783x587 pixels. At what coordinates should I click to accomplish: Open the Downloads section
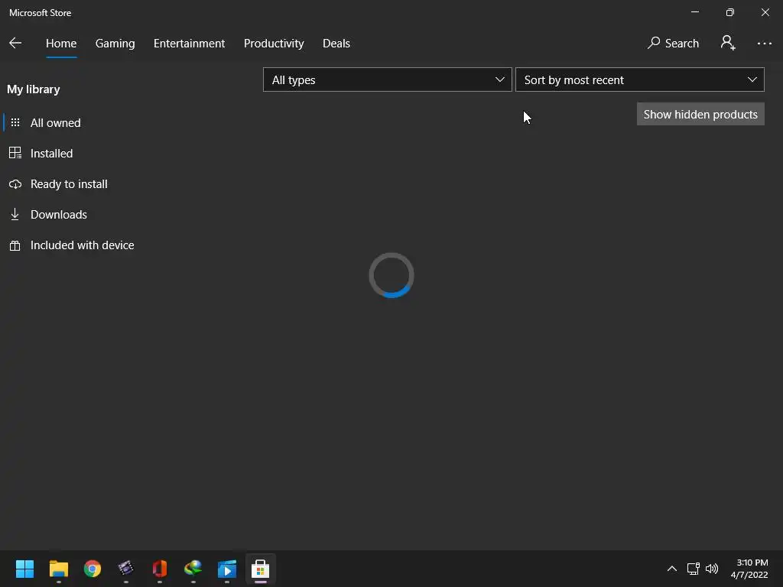(58, 215)
